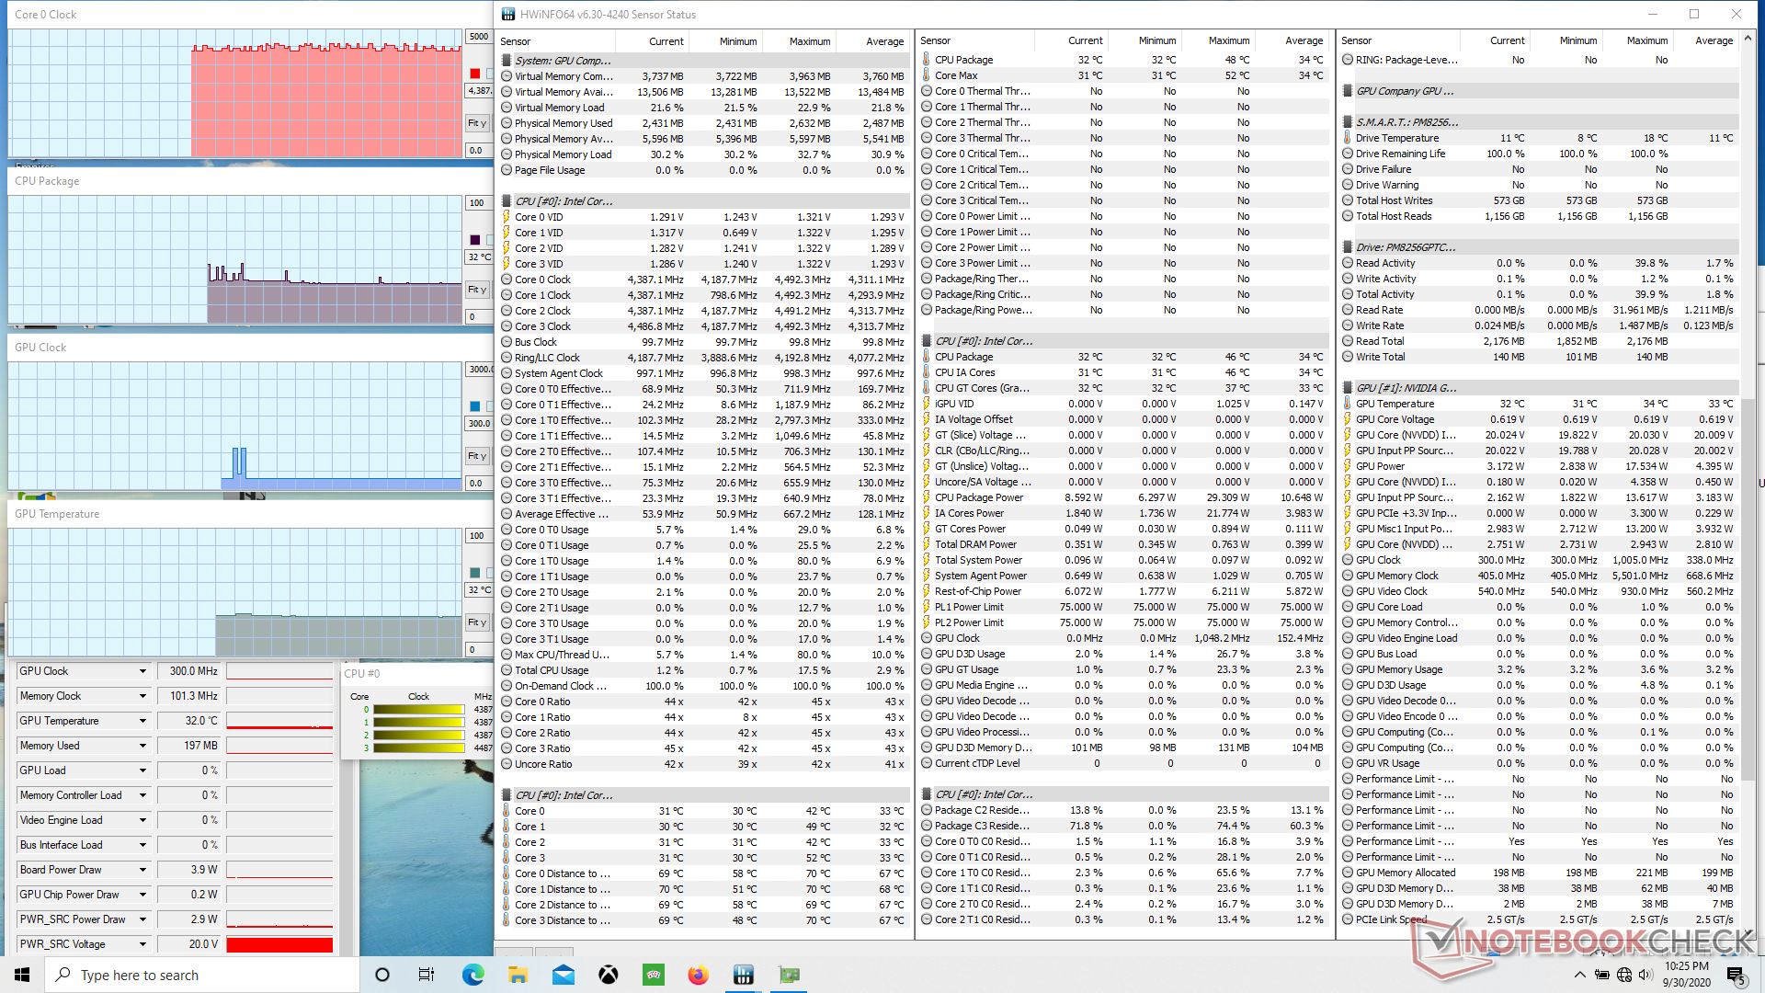Click the circle icon beside Virtual Memory Load

506,108
